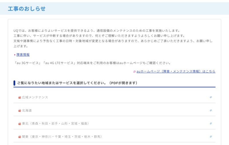Click PDF icon beside 関東
The height and width of the screenshot is (145, 229).
19,137
